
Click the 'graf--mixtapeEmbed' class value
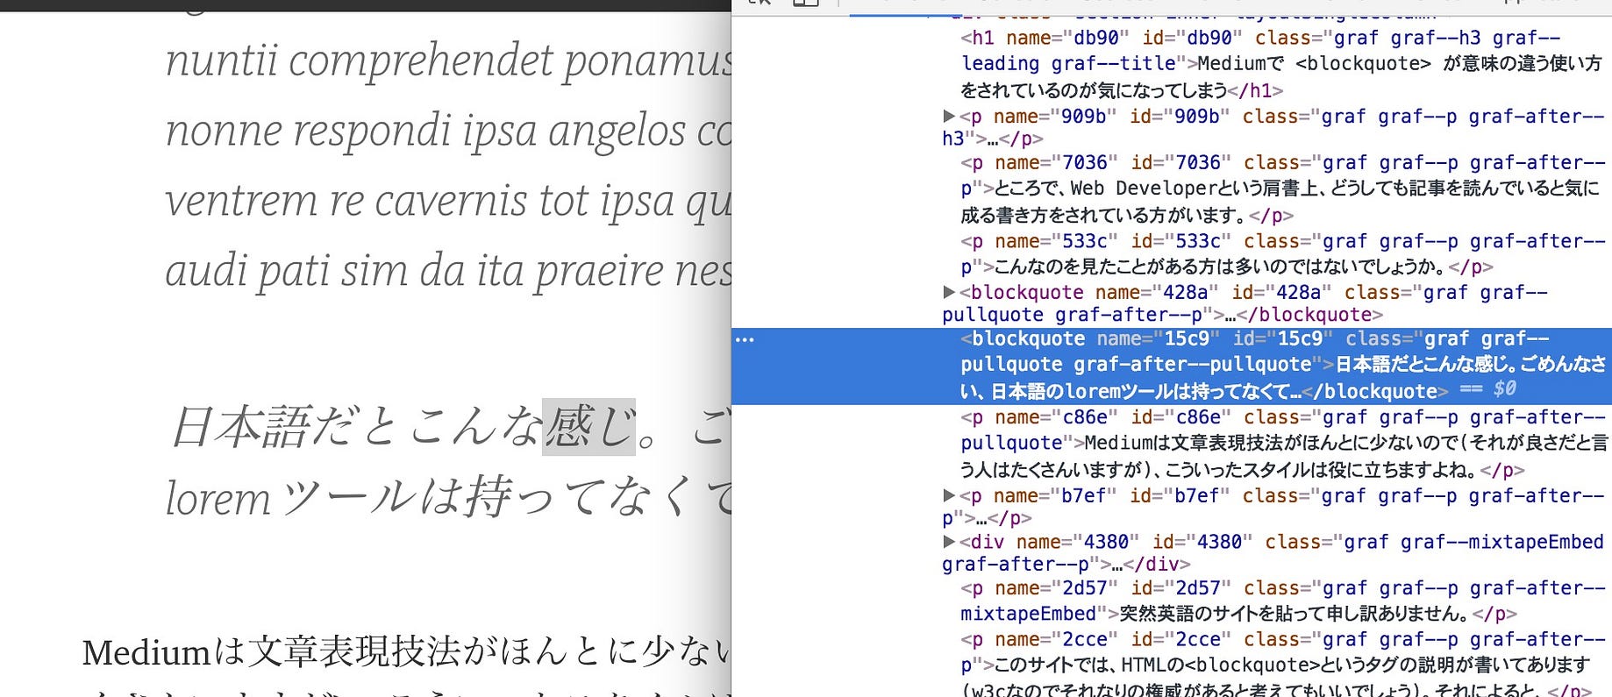pos(1501,542)
